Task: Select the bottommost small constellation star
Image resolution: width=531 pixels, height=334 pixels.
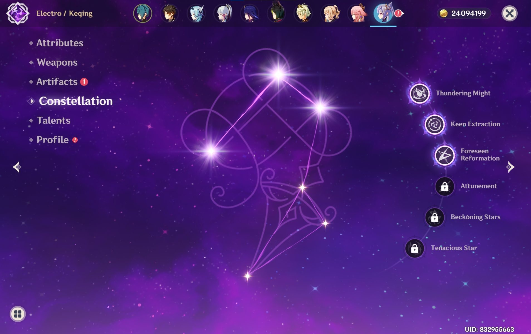Action: tap(247, 276)
